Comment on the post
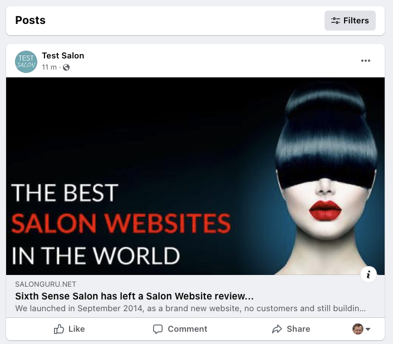Screen dimensions: 393x344 [180, 329]
